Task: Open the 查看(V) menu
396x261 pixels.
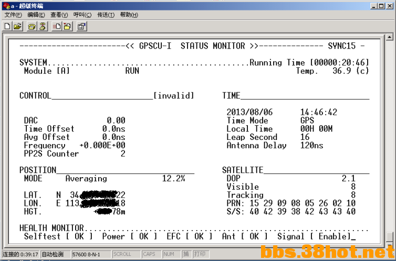Action: pyautogui.click(x=59, y=15)
